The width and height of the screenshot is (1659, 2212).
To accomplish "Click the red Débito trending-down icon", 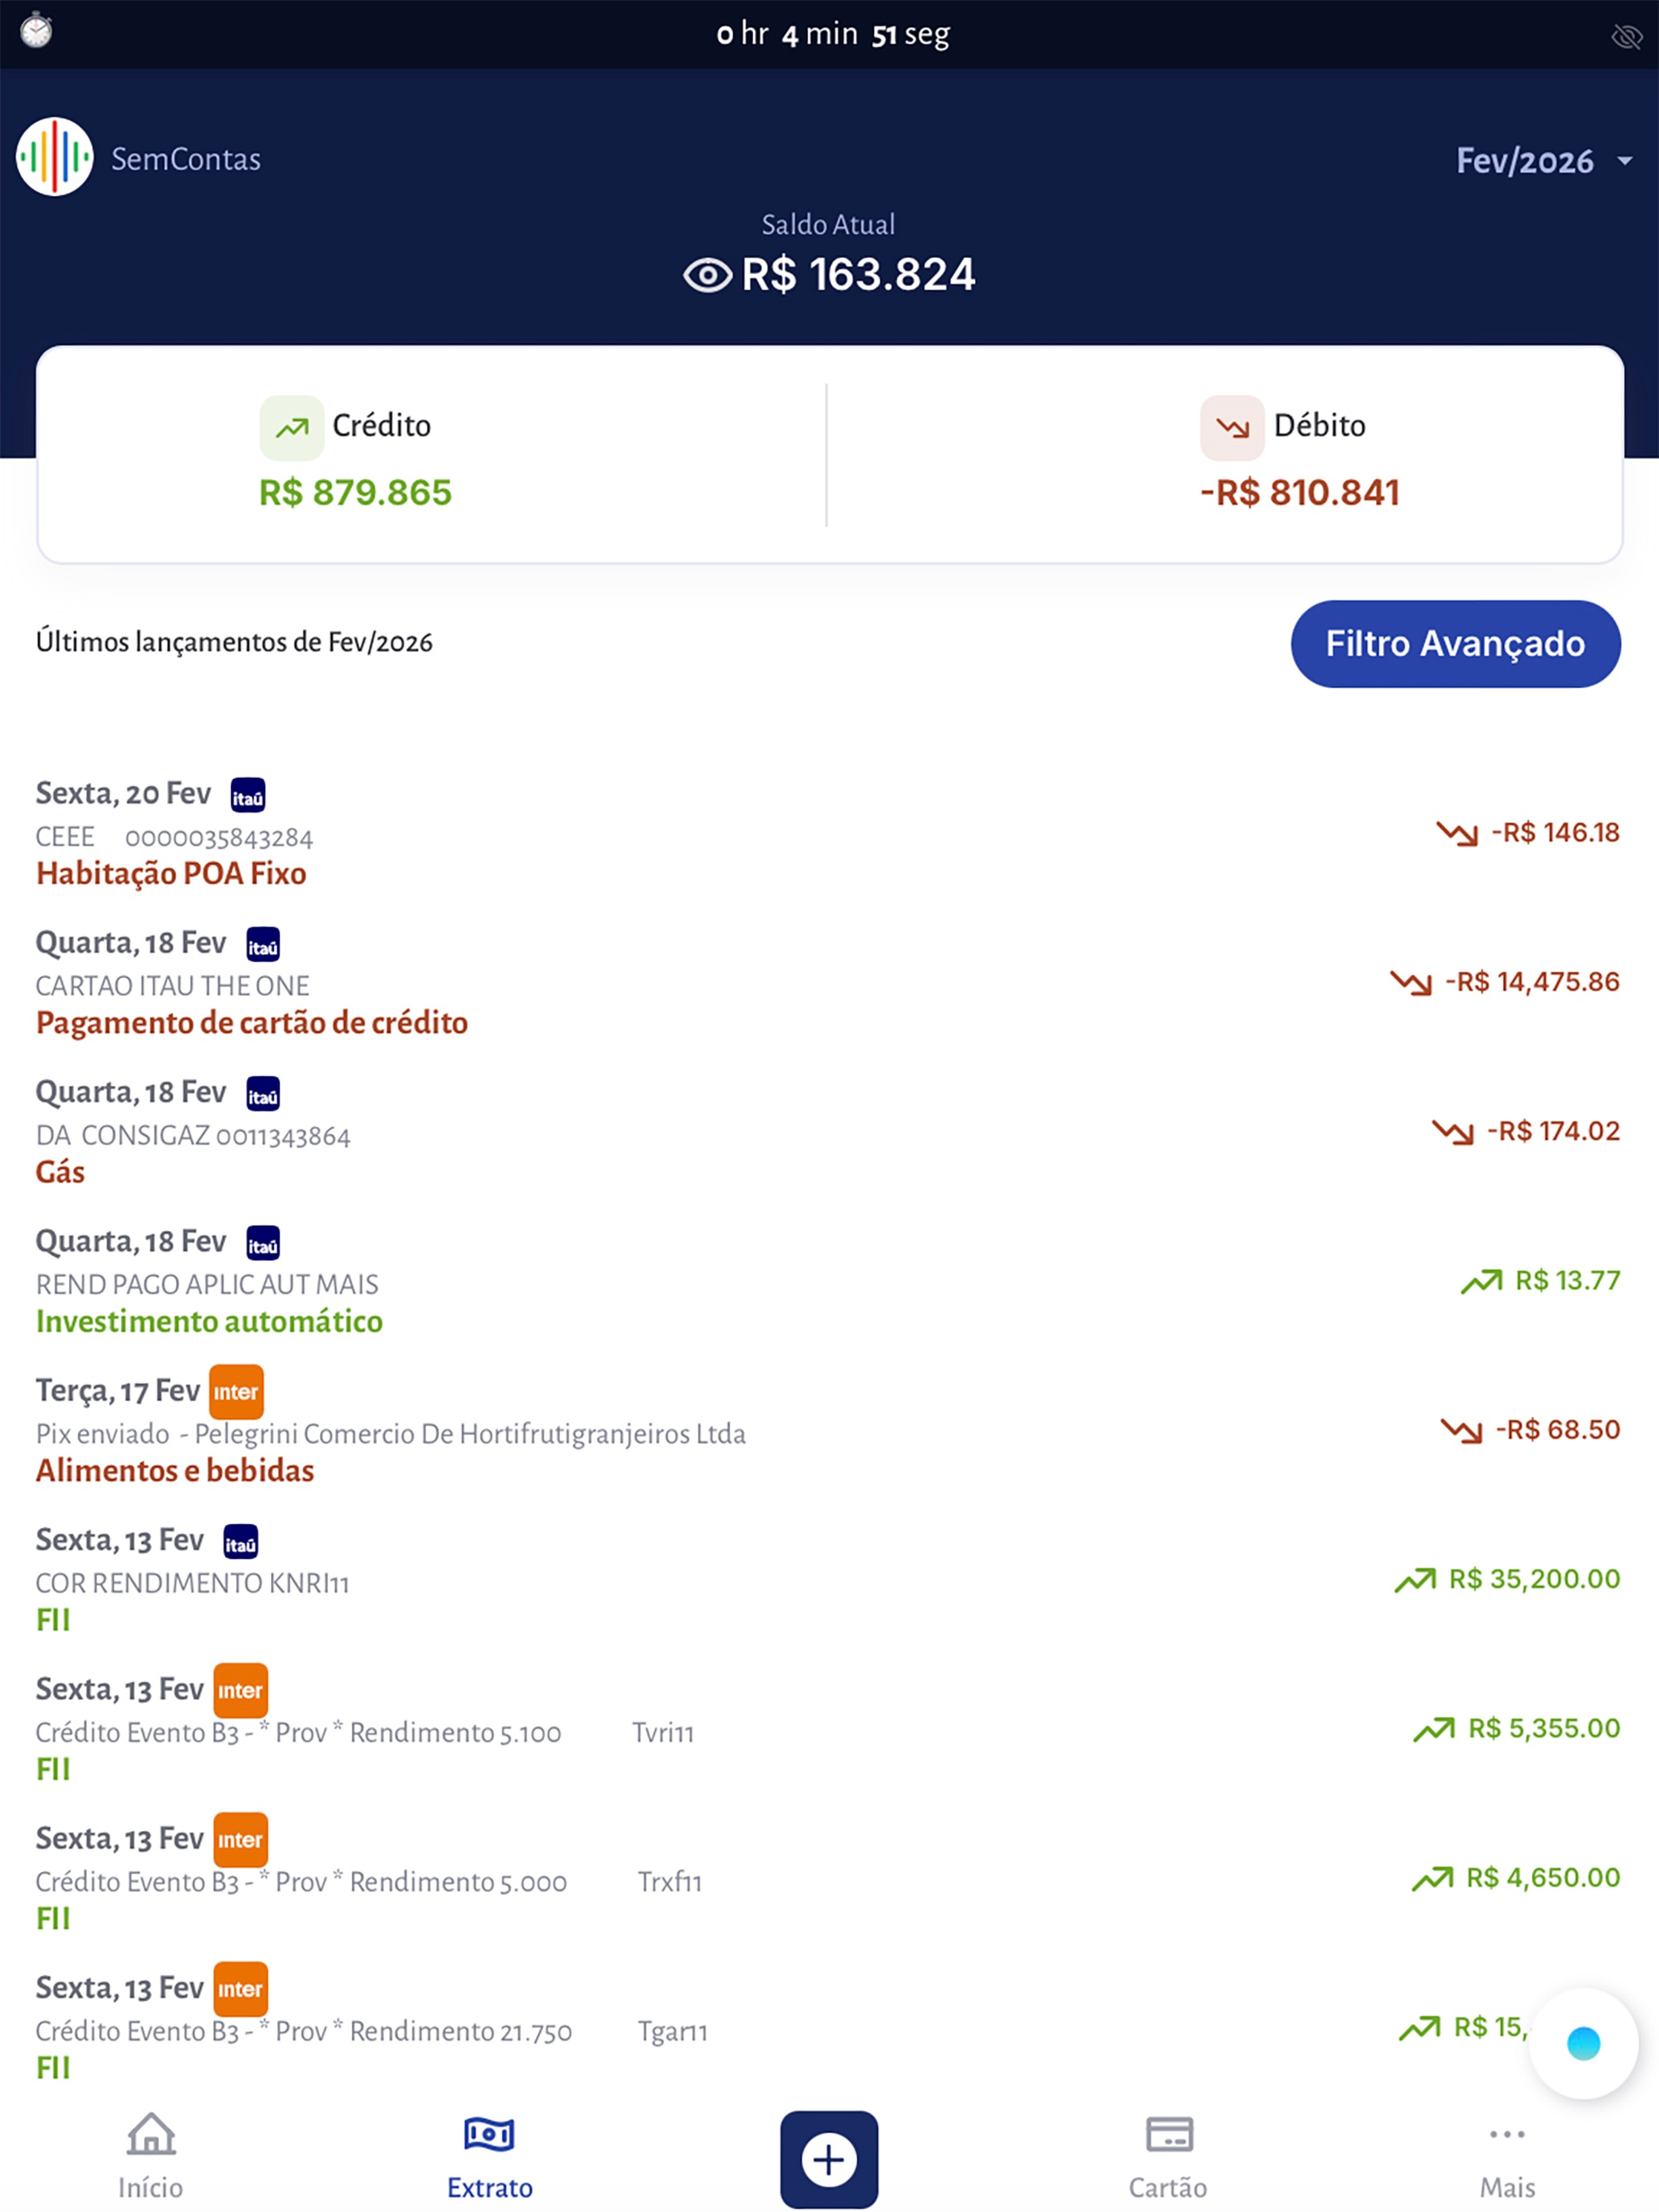I will coord(1232,428).
